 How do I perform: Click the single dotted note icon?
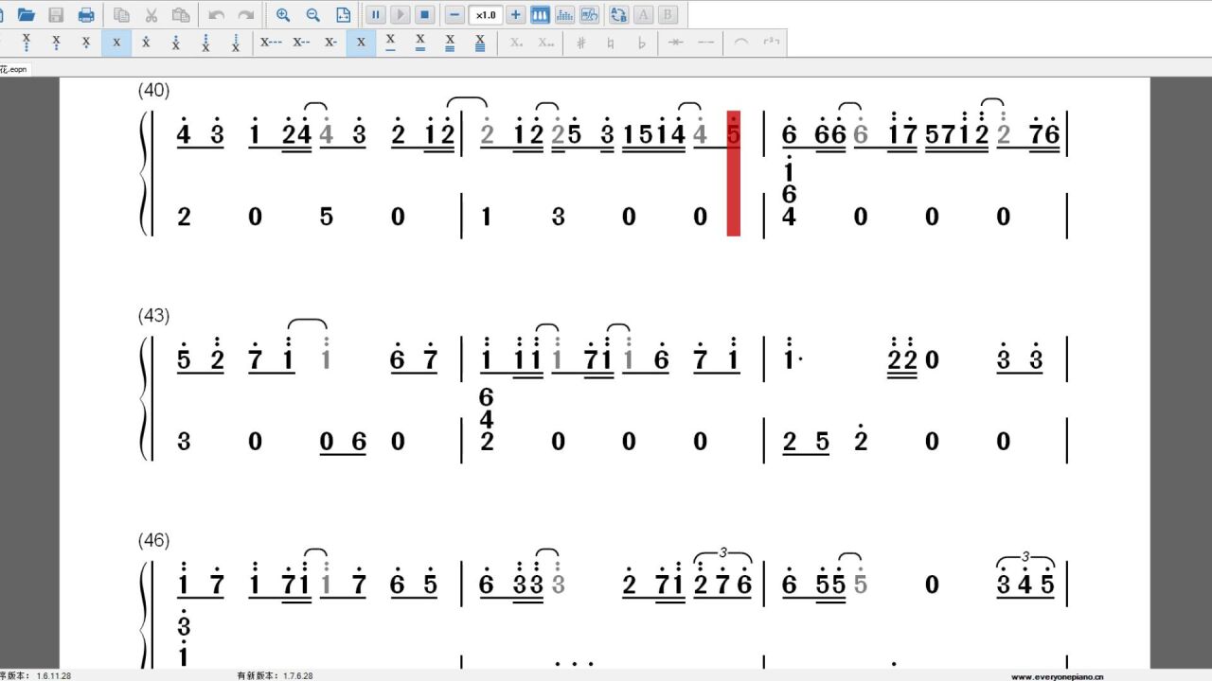tap(516, 43)
